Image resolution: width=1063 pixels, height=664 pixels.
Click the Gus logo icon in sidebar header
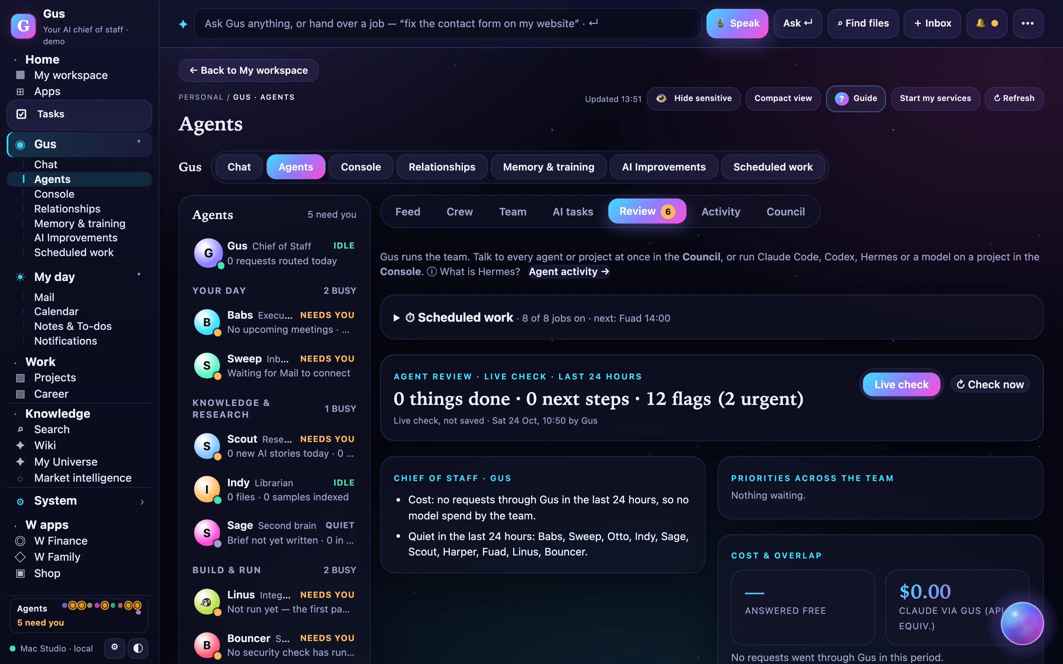pyautogui.click(x=23, y=26)
